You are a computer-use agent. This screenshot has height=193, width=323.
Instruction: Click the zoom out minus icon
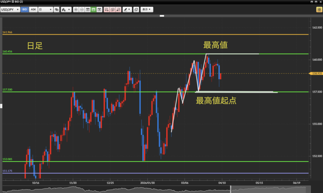pos(82,9)
